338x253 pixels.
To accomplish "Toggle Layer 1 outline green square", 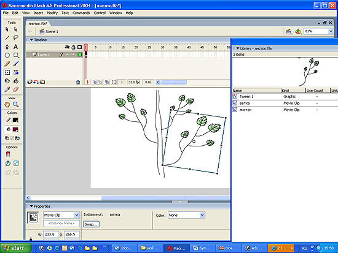I will coord(80,55).
